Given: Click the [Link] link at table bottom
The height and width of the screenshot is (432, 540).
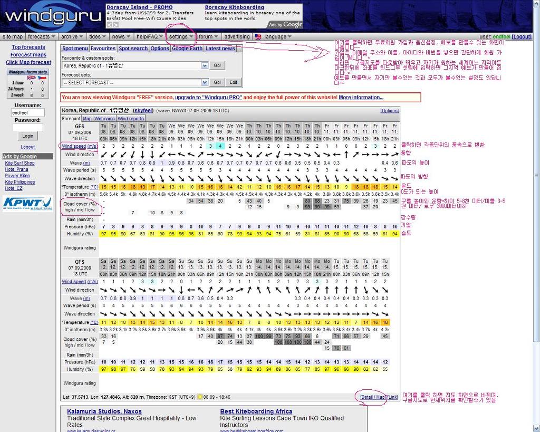Looking at the screenshot, I should pos(392,397).
